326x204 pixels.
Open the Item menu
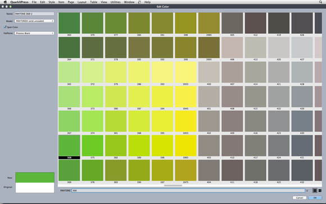(x=61, y=2)
